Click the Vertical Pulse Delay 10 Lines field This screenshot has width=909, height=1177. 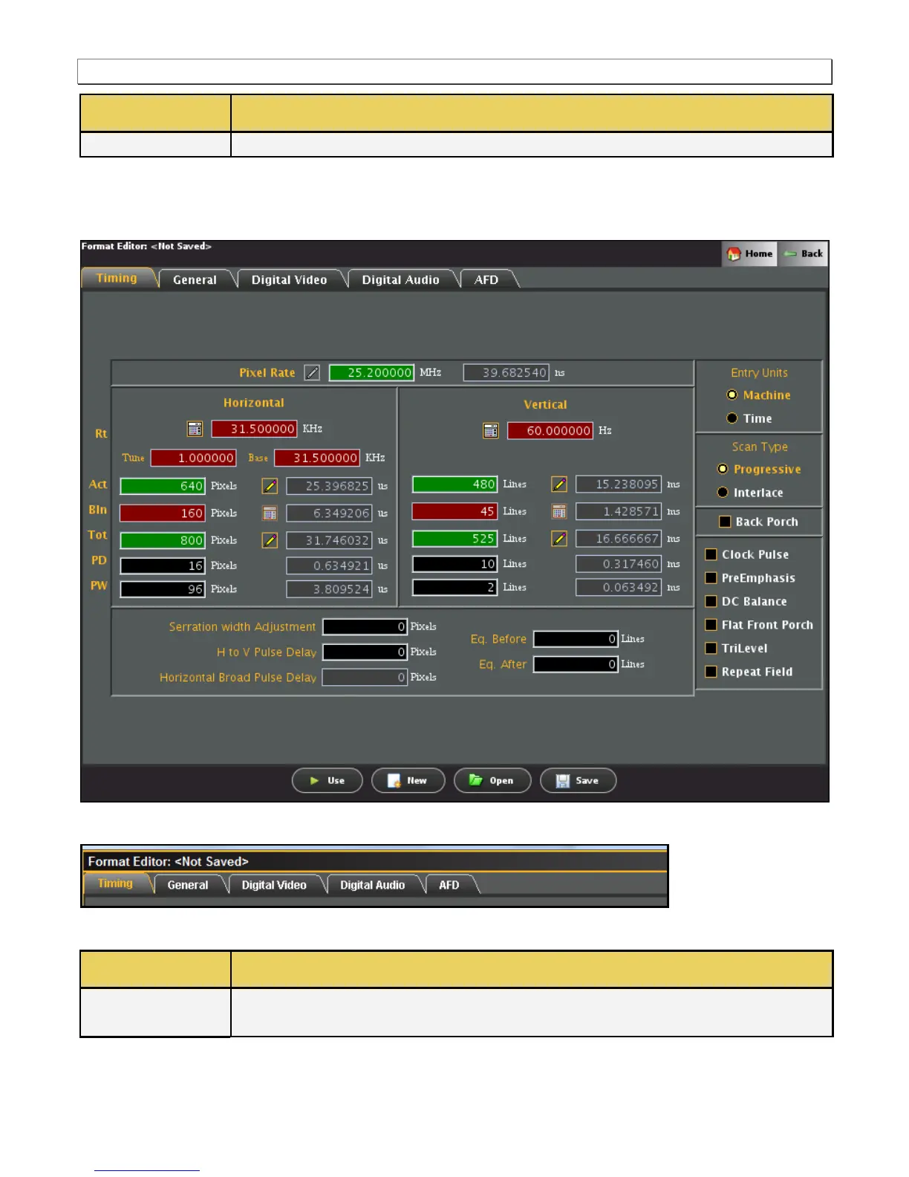[455, 564]
